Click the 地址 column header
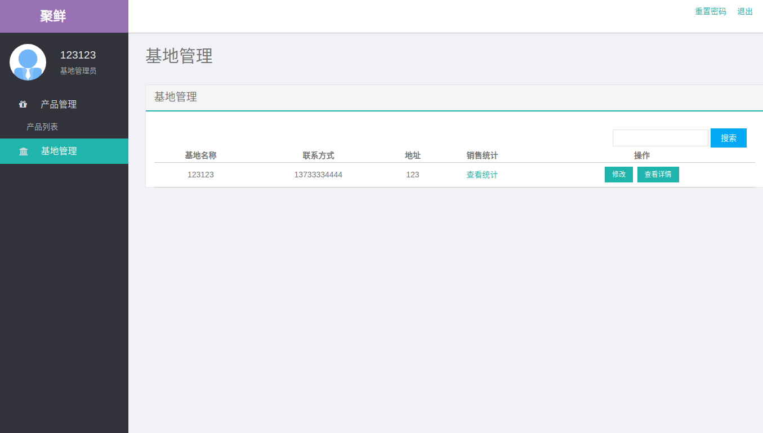Screen dimensions: 763x433 pyautogui.click(x=412, y=155)
